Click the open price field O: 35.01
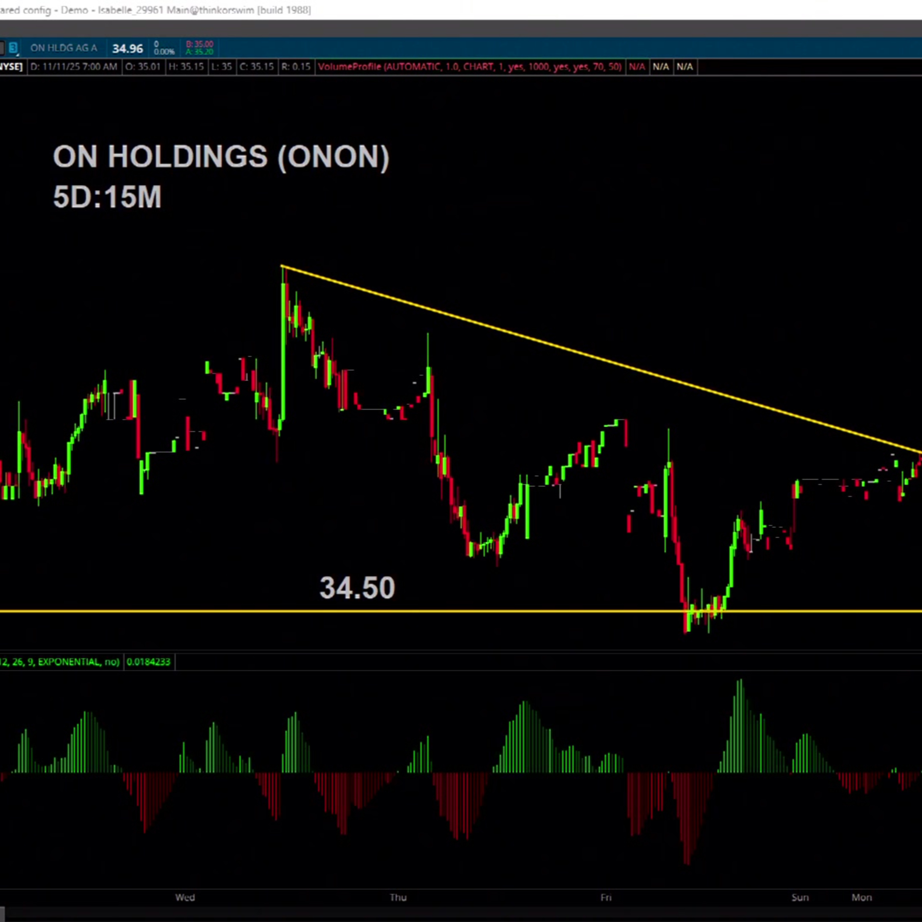 pos(144,67)
